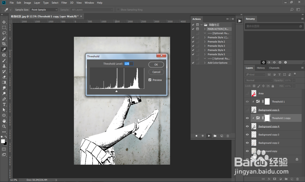
Task: Select the Zoom tool
Action: pyautogui.click(x=4, y=126)
